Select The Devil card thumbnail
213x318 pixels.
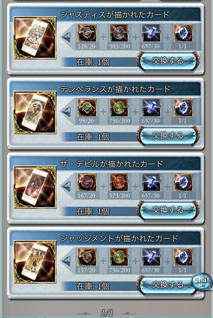[x=35, y=187]
